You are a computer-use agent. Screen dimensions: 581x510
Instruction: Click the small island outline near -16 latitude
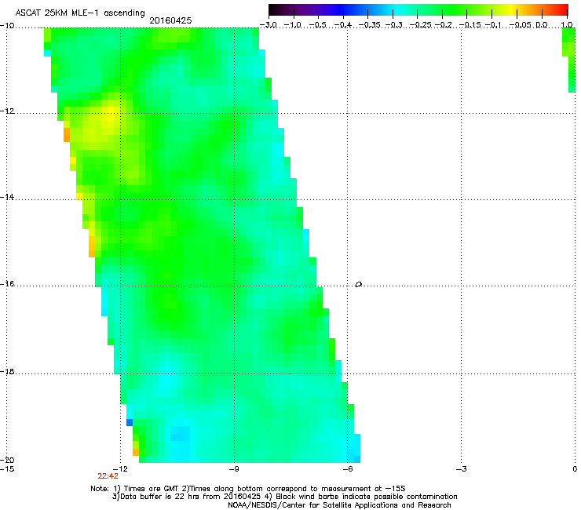(358, 285)
